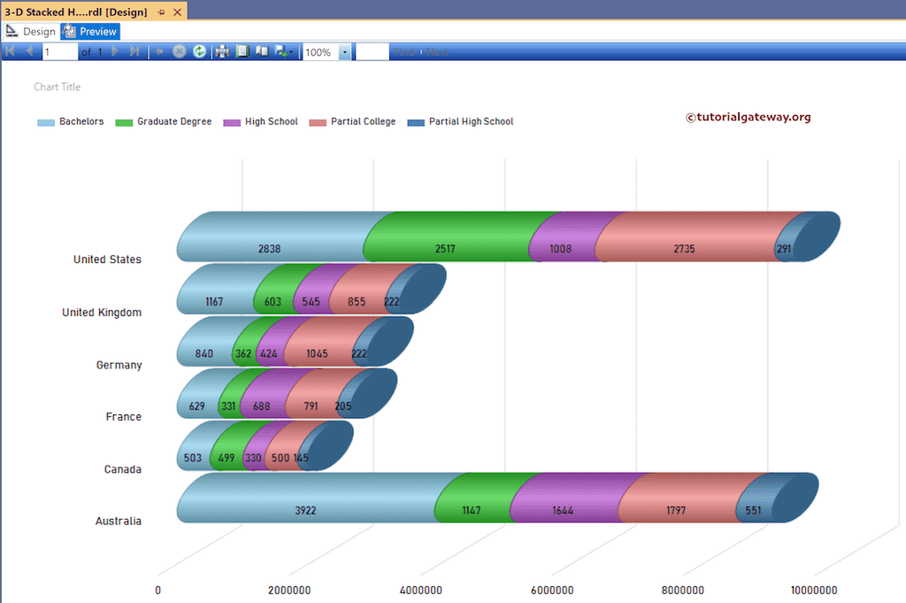This screenshot has height=603, width=906.
Task: Open the zoom percentage dropdown
Action: click(x=345, y=51)
